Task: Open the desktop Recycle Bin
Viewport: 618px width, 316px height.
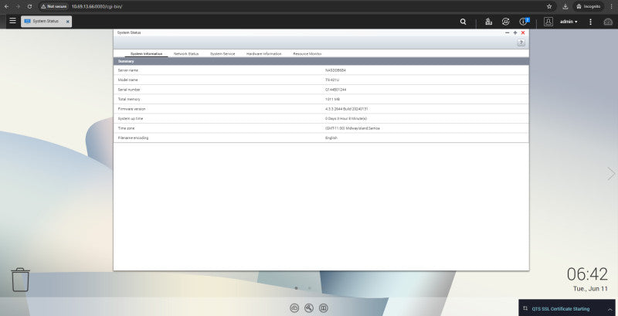Action: coord(20,280)
